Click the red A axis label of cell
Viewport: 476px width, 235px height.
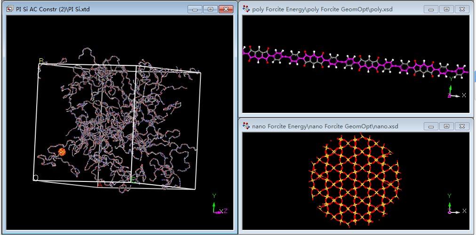[x=100, y=184]
